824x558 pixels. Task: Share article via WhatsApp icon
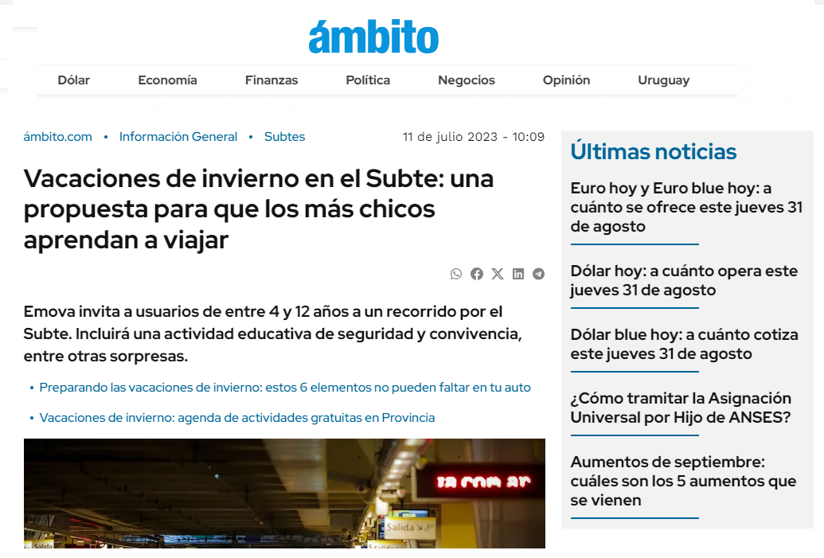click(x=456, y=274)
